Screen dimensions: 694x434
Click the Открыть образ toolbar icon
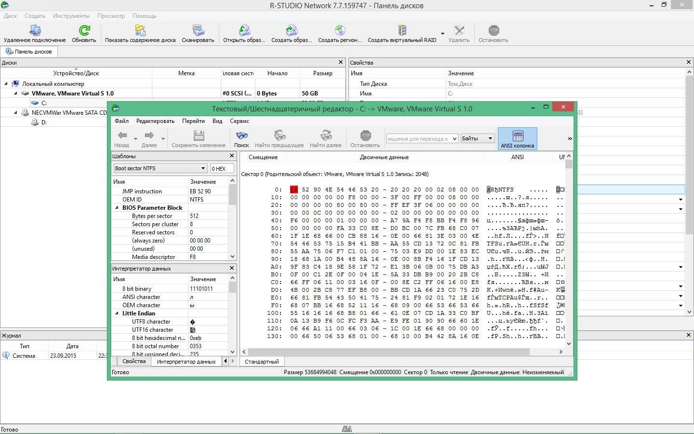point(244,31)
